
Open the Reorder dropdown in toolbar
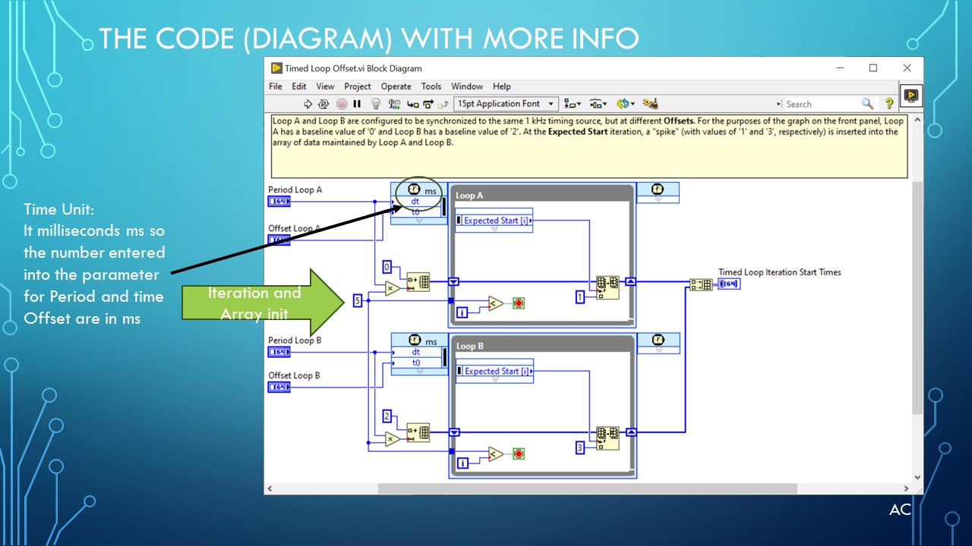click(626, 104)
